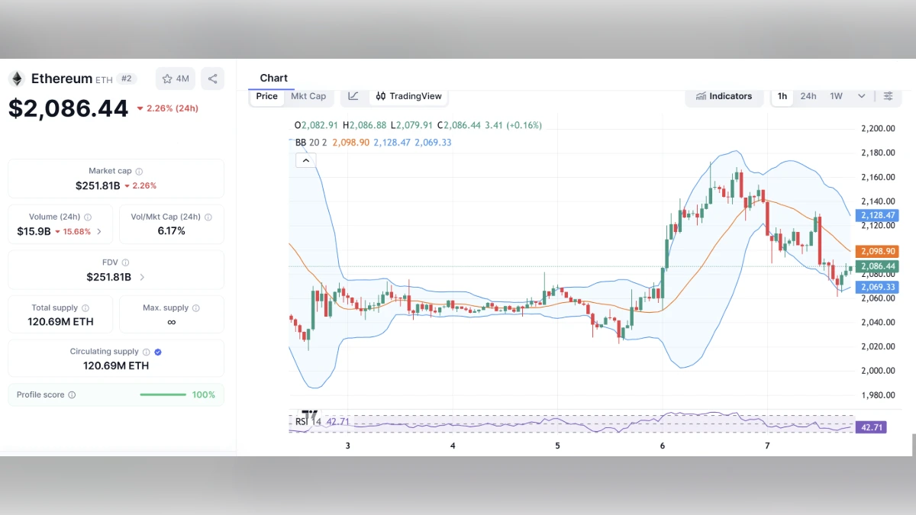Image resolution: width=916 pixels, height=515 pixels.
Task: Collapse the BB indicator legend chevron
Action: [305, 160]
